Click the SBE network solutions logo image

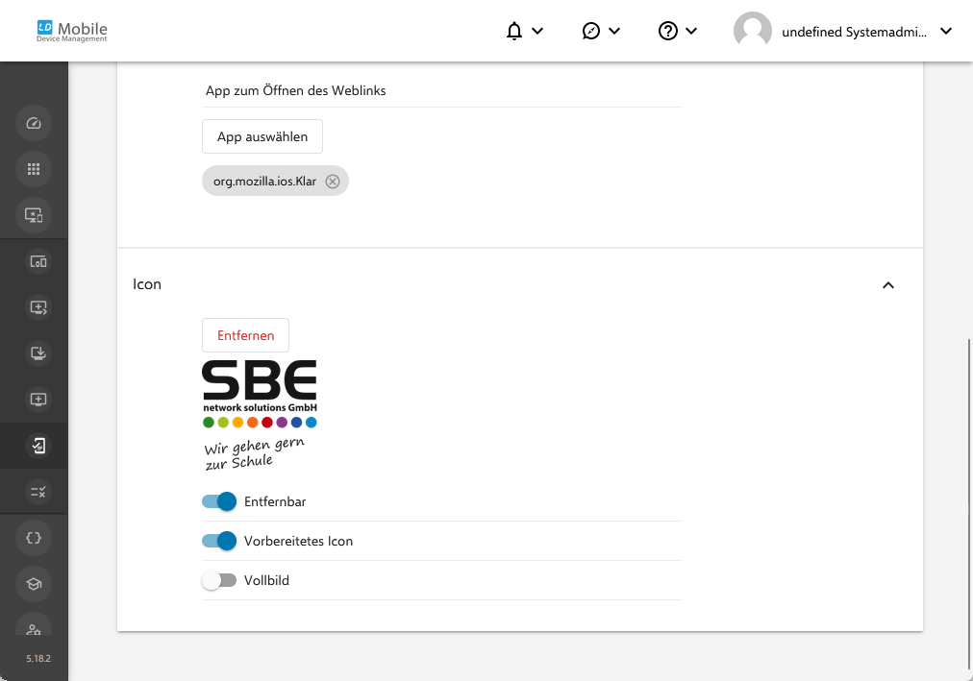260,415
